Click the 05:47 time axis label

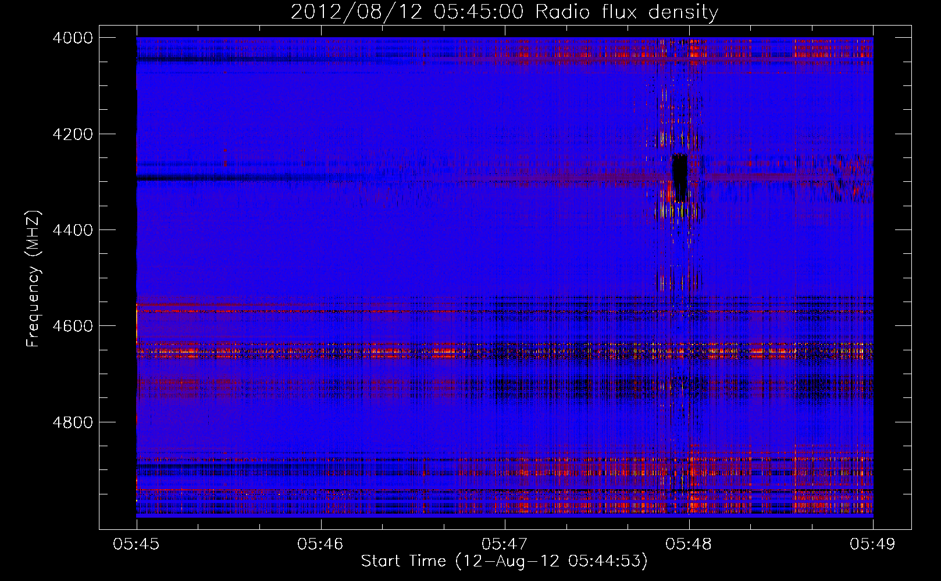tap(505, 544)
